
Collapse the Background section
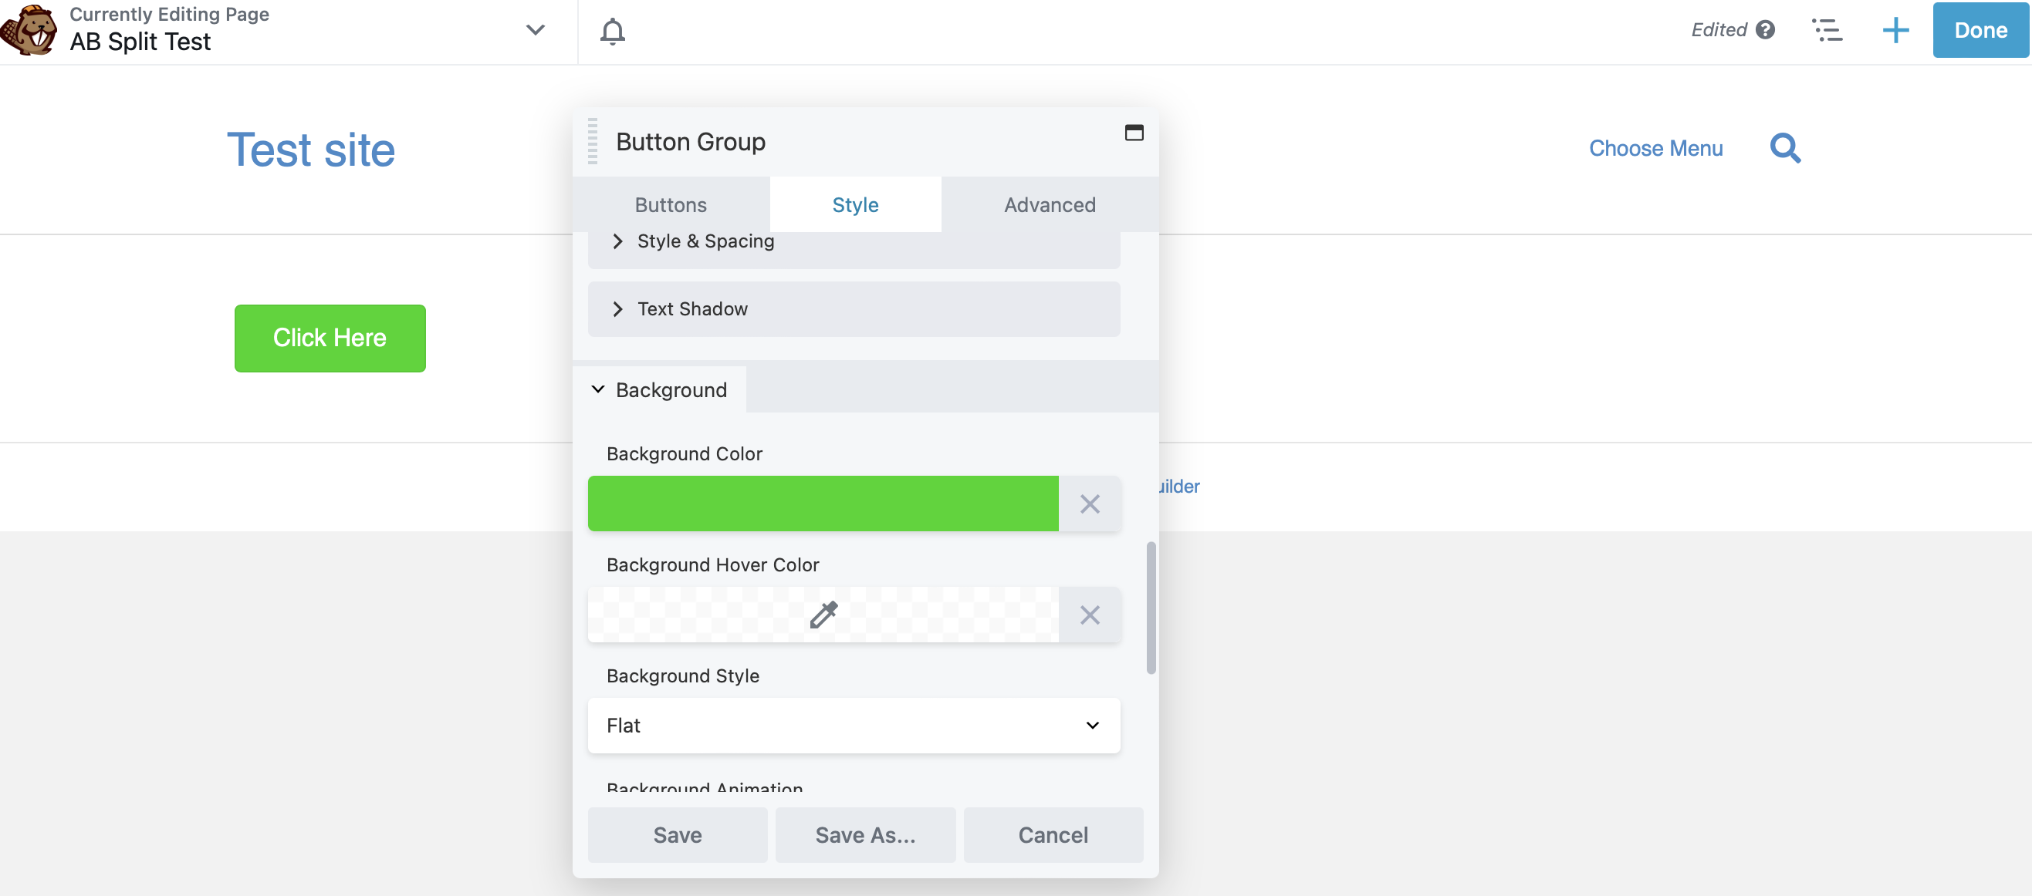coord(661,389)
